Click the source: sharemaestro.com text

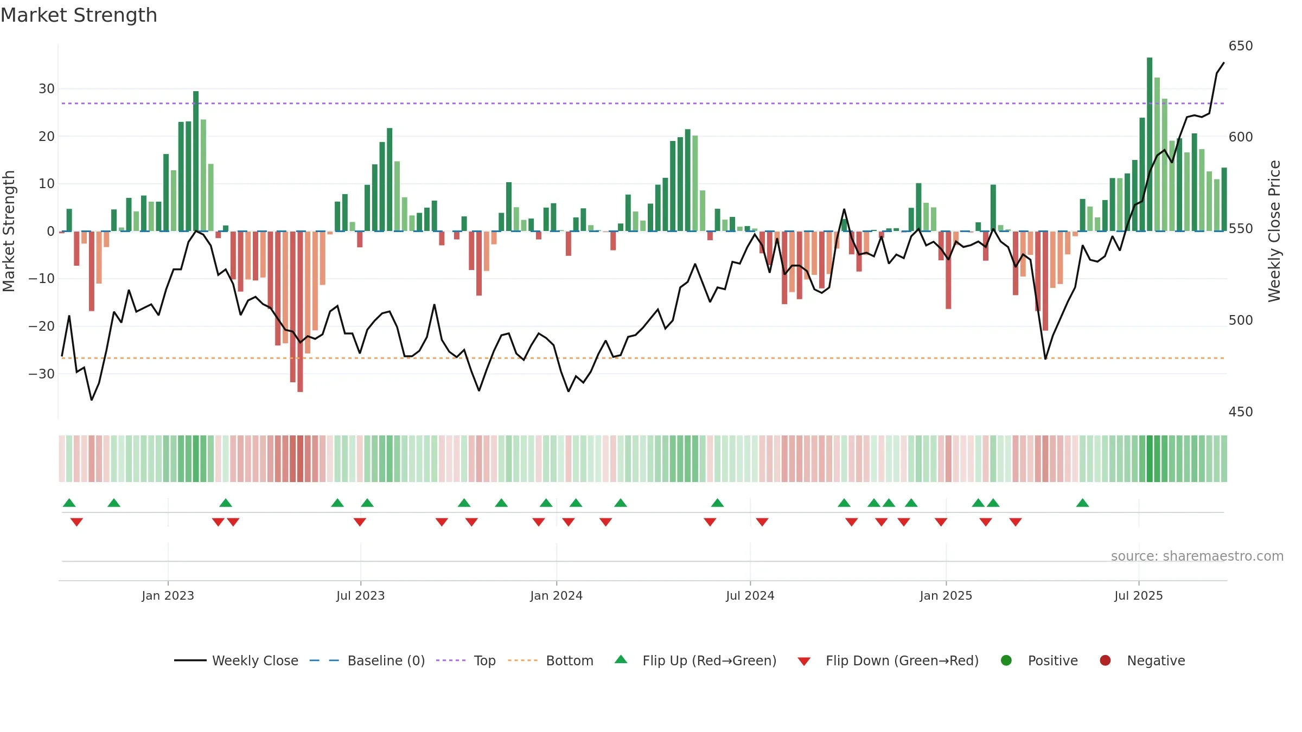pyautogui.click(x=1197, y=556)
